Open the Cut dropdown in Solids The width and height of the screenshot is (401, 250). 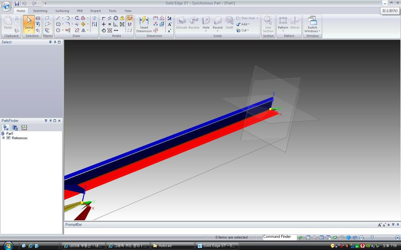coord(243,30)
